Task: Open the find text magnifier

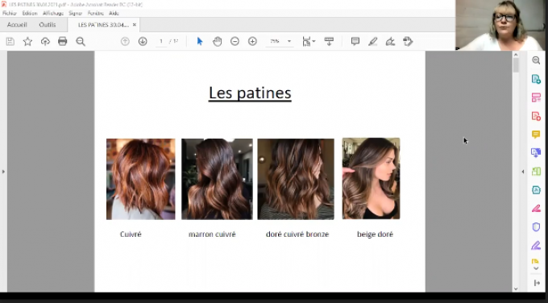Action: coord(81,41)
